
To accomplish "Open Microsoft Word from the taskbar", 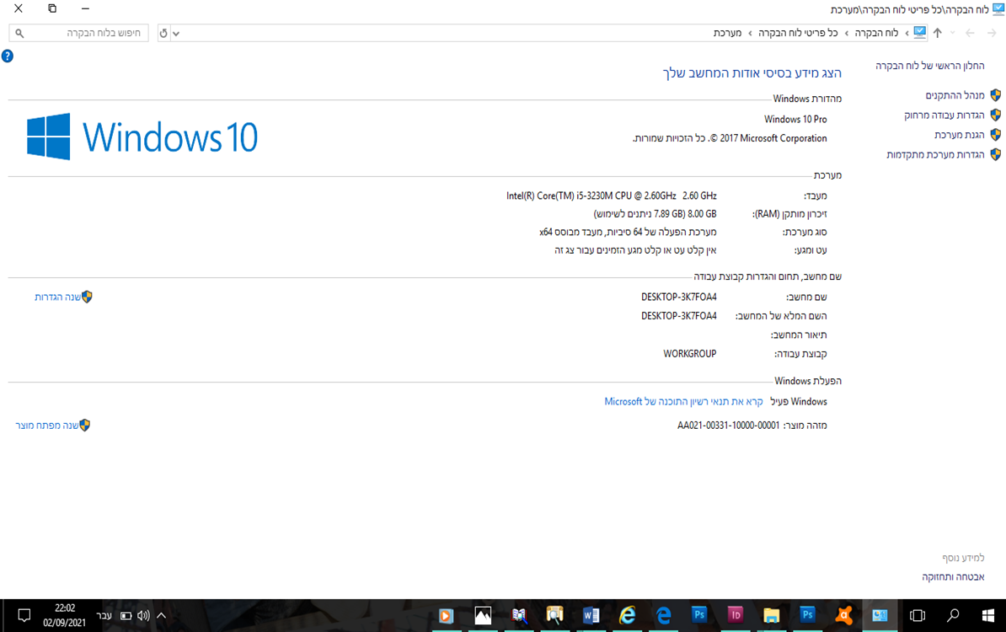I will pos(591,615).
